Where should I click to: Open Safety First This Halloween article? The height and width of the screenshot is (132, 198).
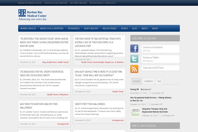90,104
